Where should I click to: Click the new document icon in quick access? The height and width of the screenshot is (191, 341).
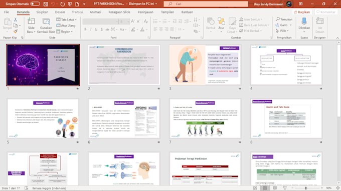77,4
